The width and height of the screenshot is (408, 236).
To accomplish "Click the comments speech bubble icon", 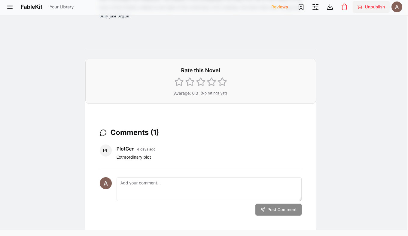I will click(x=103, y=133).
